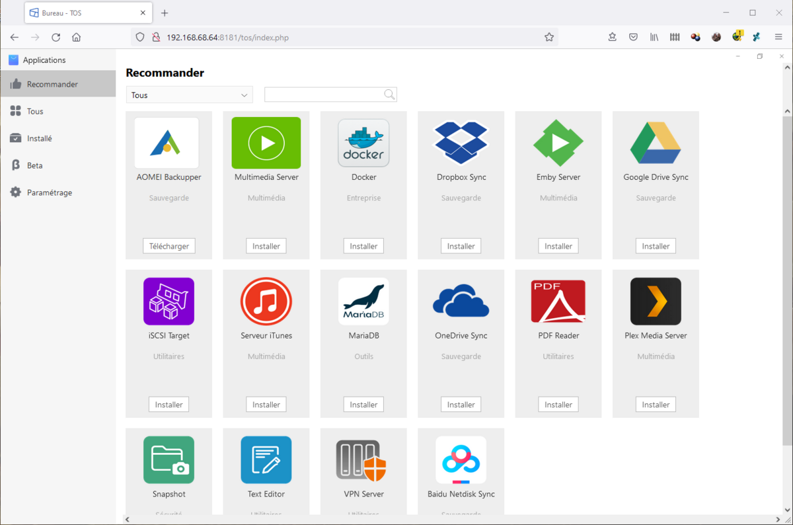
Task: Go to the browser home page
Action: pos(77,38)
